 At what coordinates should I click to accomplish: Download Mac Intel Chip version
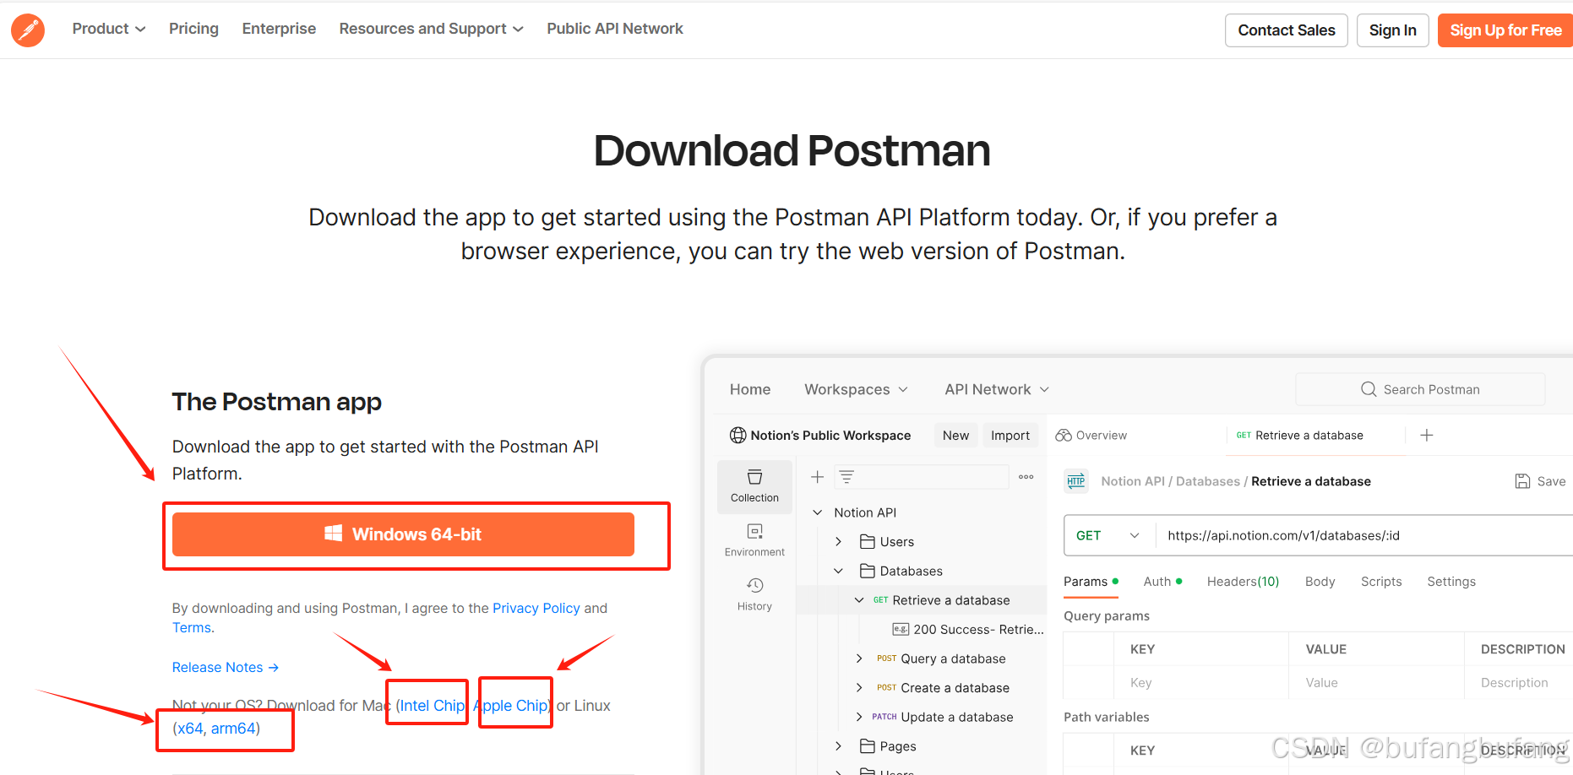(432, 705)
